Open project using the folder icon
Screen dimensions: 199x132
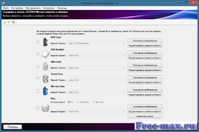coord(9,22)
